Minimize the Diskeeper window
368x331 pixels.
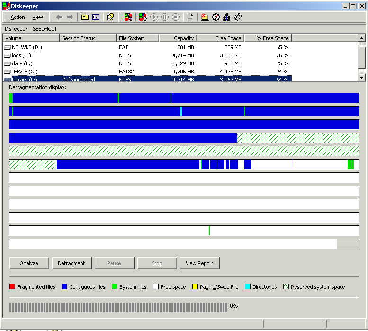[345, 6]
